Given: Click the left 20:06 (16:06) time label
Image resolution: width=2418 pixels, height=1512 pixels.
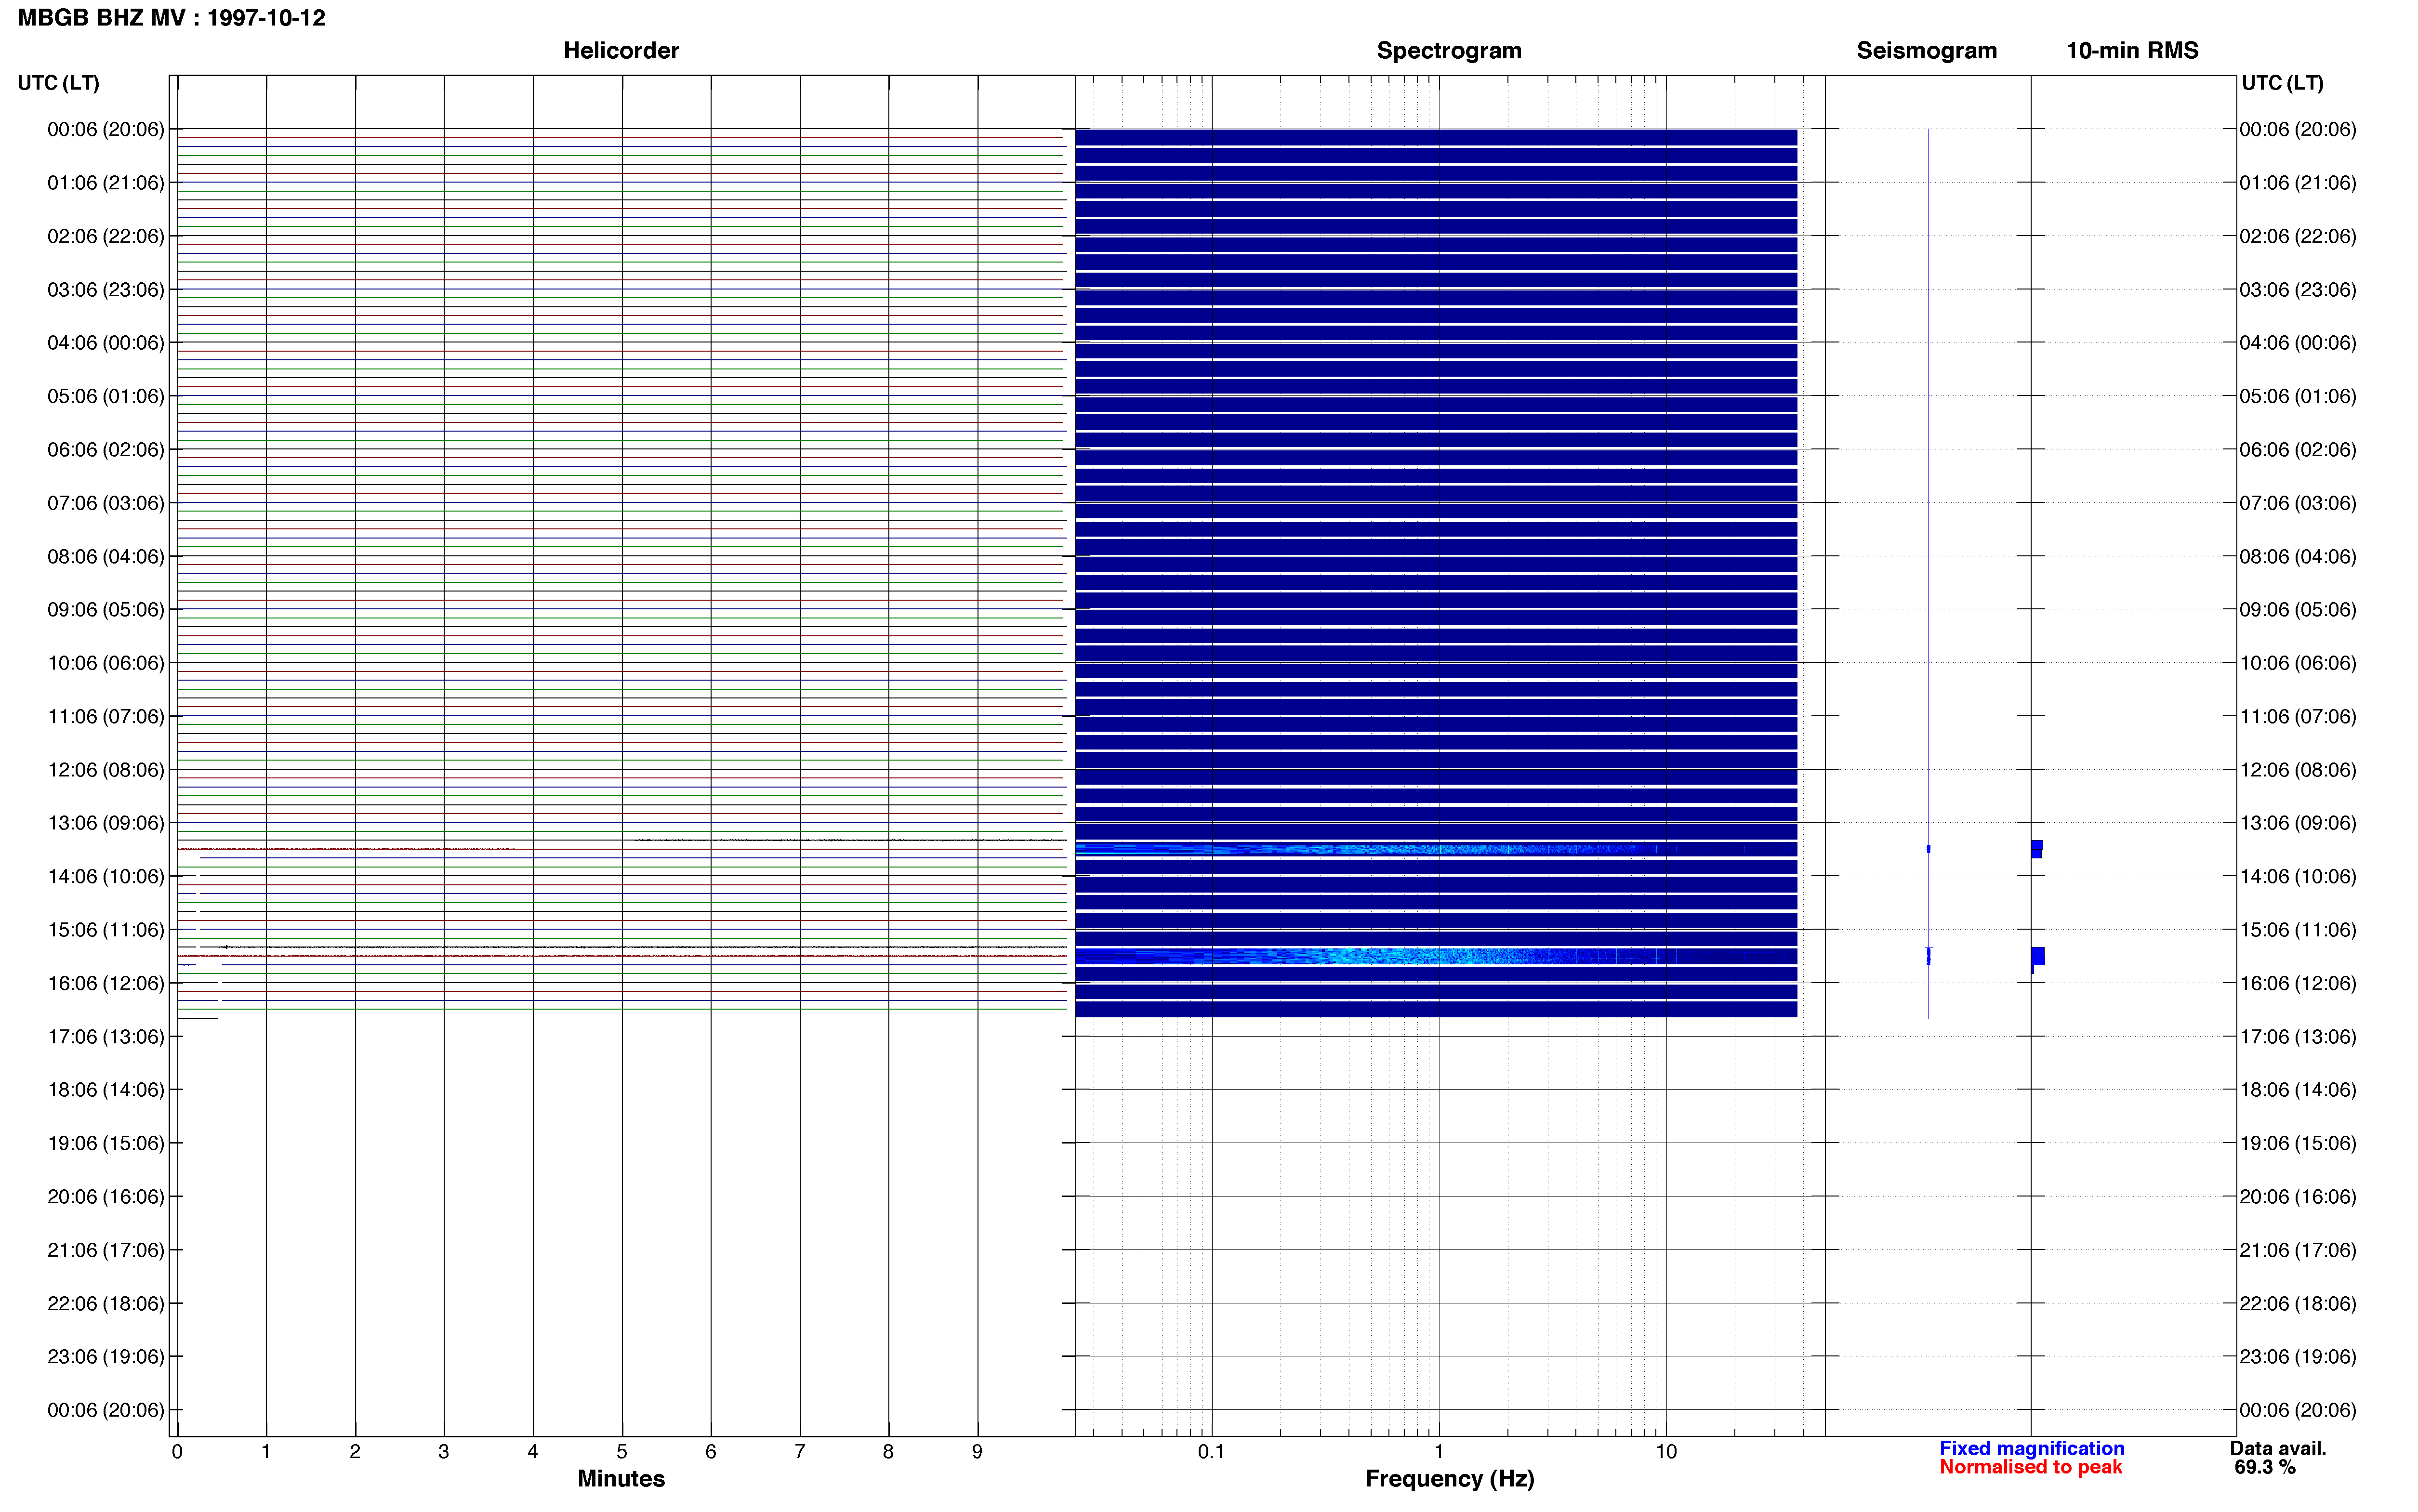Looking at the screenshot, I should pos(105,1196).
